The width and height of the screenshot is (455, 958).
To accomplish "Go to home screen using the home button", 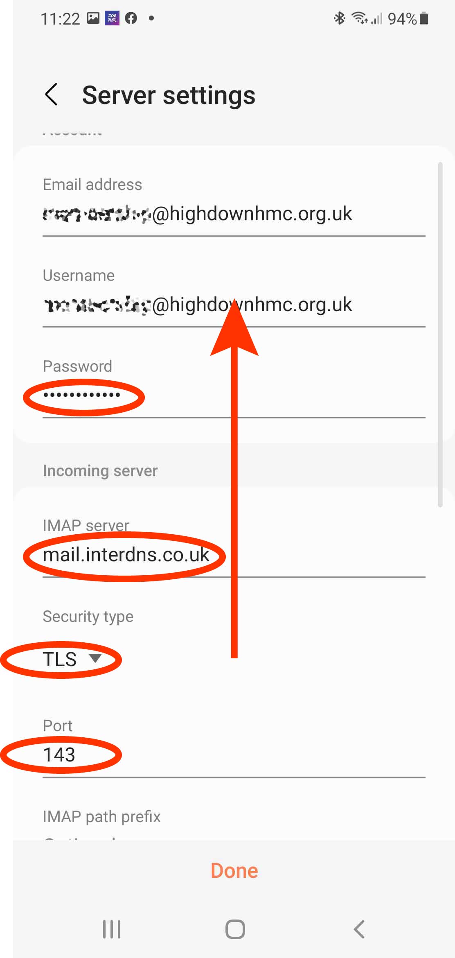I will [235, 929].
